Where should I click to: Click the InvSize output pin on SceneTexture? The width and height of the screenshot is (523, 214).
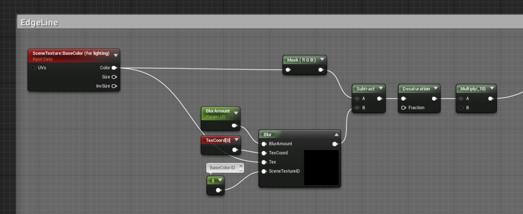114,86
